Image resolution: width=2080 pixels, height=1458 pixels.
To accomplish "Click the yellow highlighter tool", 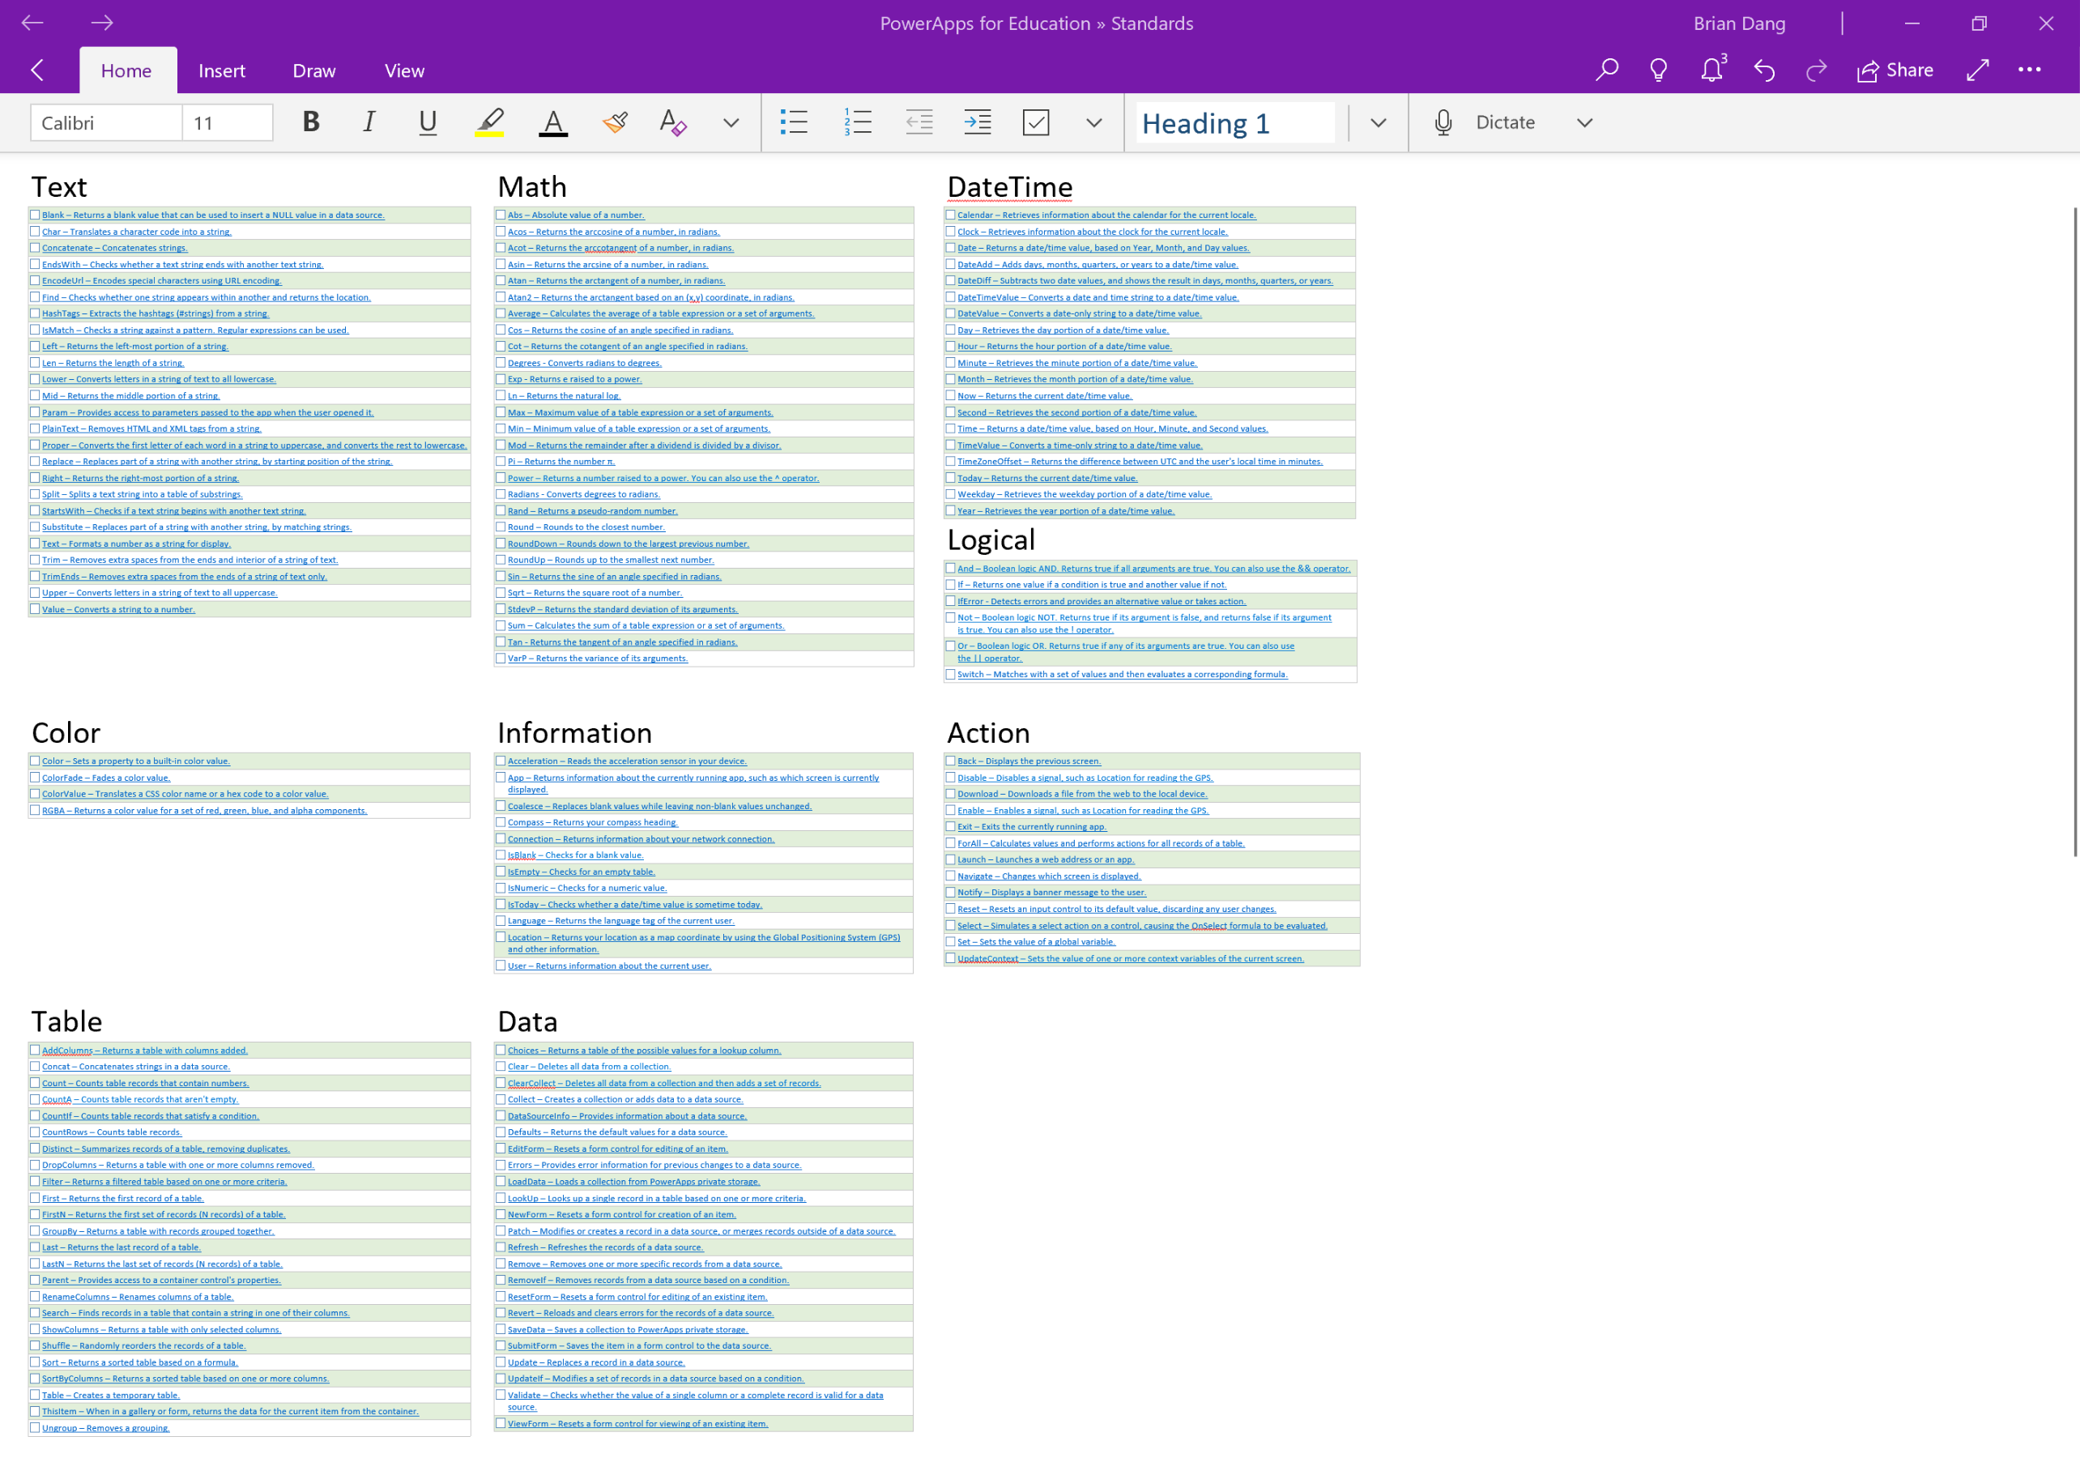I will click(489, 122).
